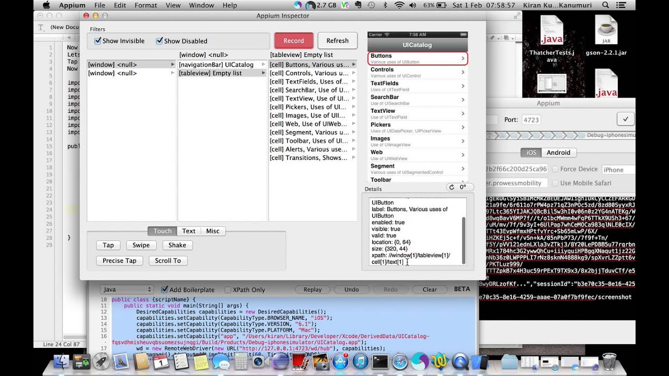The width and height of the screenshot is (669, 376).
Task: Select the Android platform segment in Appium
Action: click(559, 152)
